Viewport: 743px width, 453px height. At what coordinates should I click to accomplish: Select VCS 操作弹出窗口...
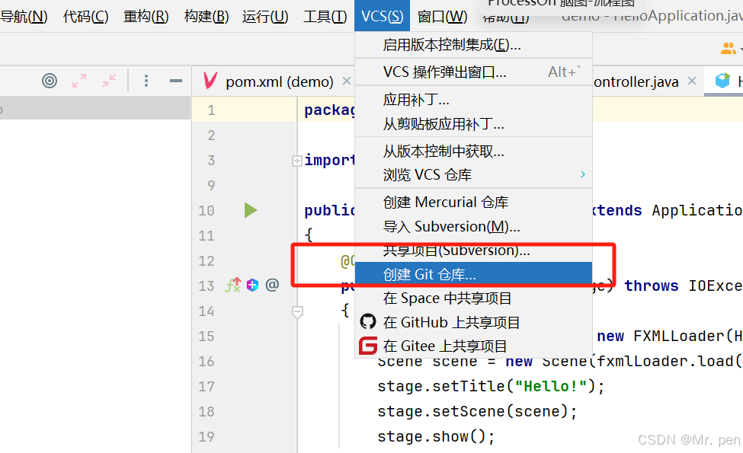point(473,72)
